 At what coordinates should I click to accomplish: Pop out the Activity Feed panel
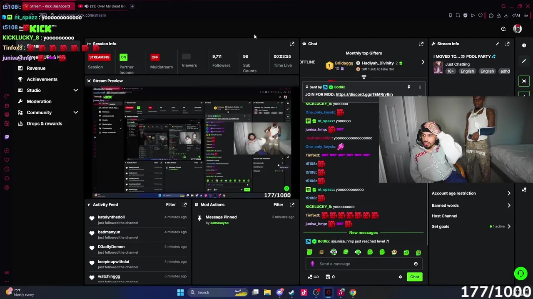(184, 205)
